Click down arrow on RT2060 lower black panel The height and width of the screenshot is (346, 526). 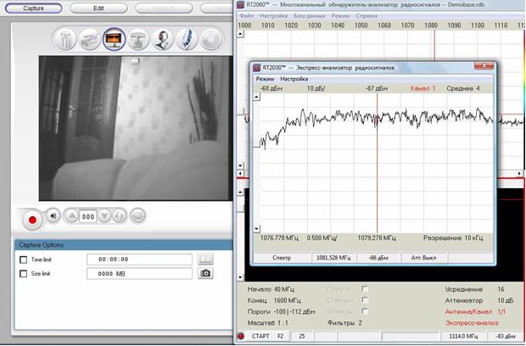pyautogui.click(x=241, y=277)
